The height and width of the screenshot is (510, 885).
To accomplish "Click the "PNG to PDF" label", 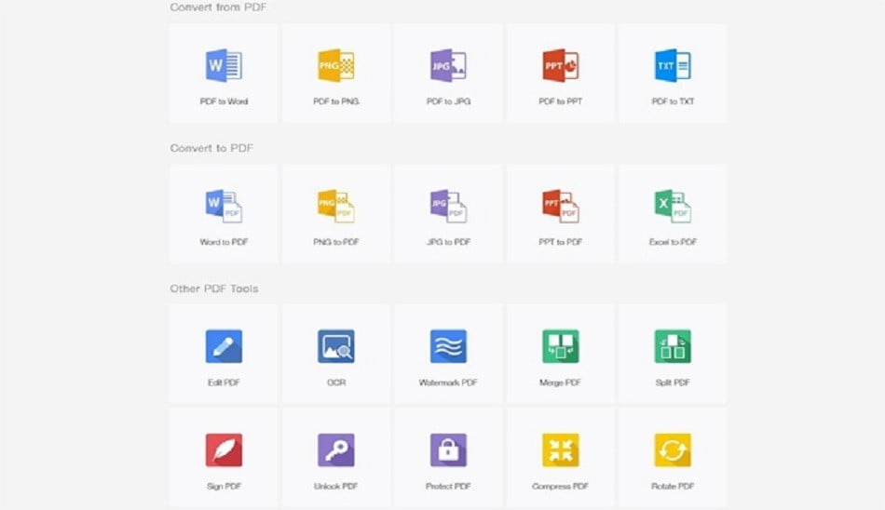I will 336,242.
